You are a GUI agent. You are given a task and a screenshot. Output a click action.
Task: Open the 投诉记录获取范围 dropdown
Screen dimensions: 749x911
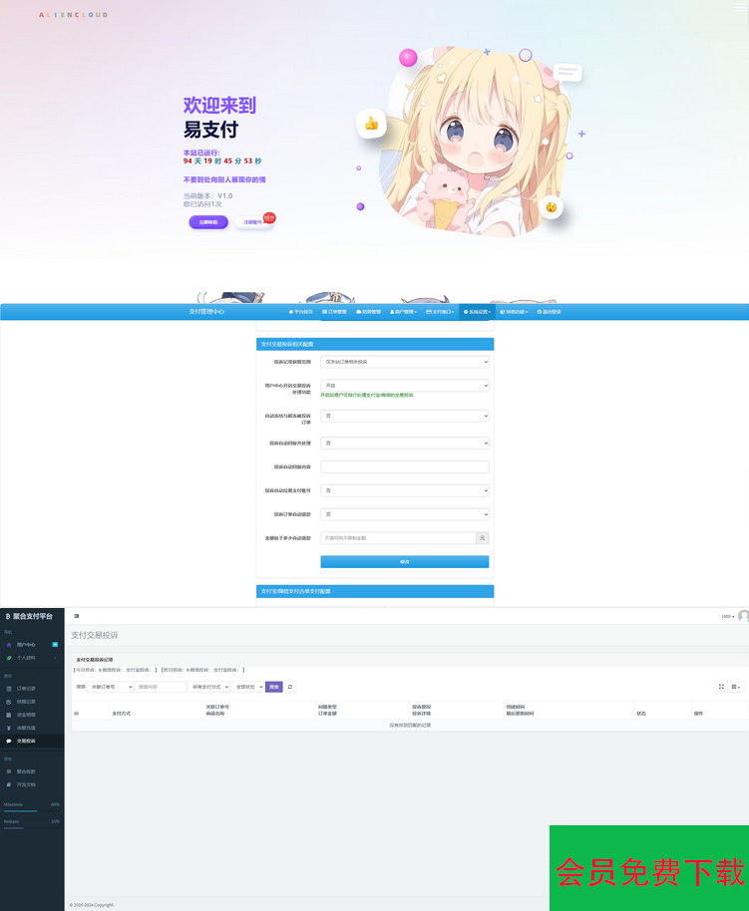pyautogui.click(x=405, y=362)
